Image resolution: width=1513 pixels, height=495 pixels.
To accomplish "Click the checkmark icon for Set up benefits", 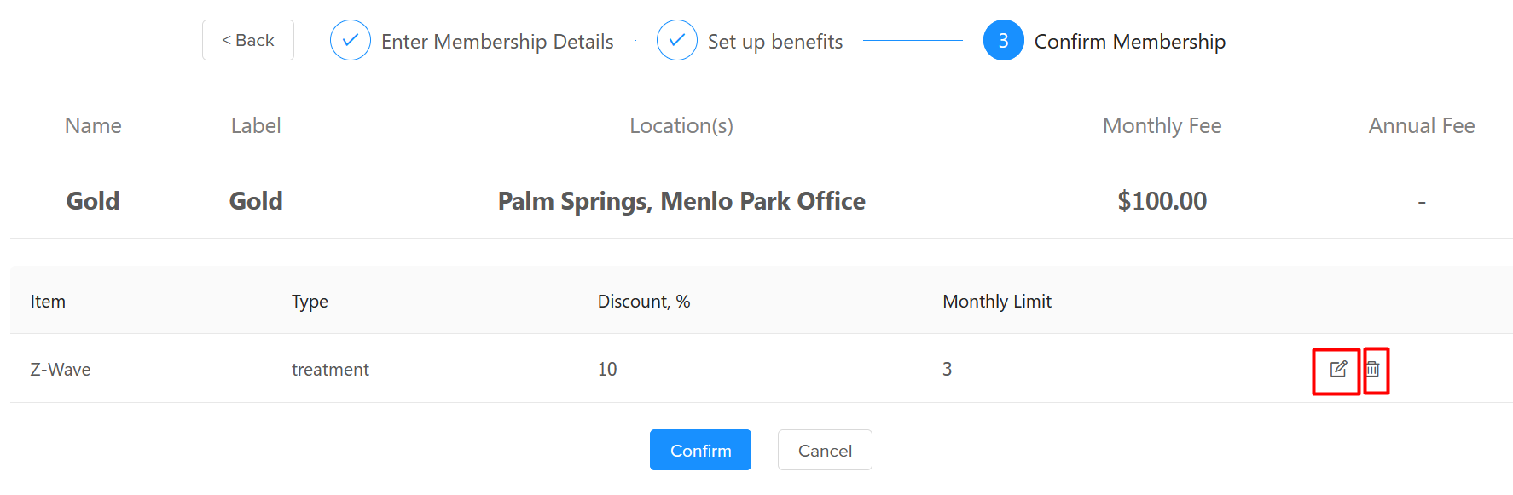I will [676, 40].
